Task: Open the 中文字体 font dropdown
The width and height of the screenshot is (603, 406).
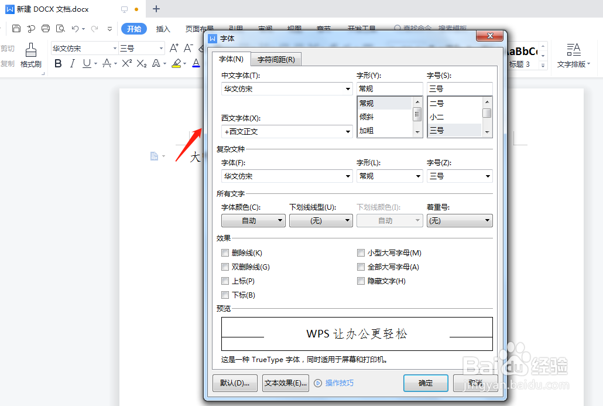Action: (x=349, y=88)
